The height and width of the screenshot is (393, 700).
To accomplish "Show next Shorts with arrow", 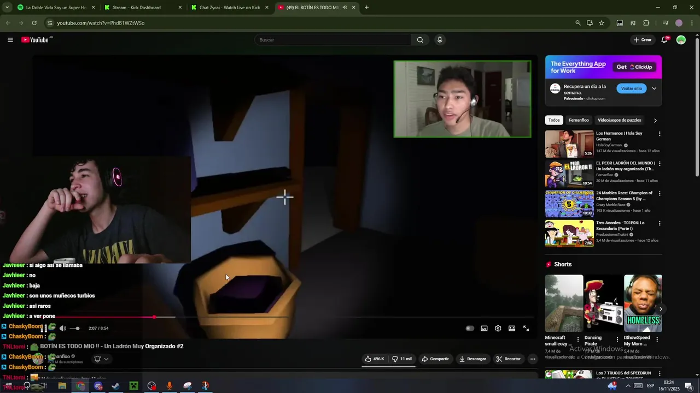I will [x=660, y=309].
